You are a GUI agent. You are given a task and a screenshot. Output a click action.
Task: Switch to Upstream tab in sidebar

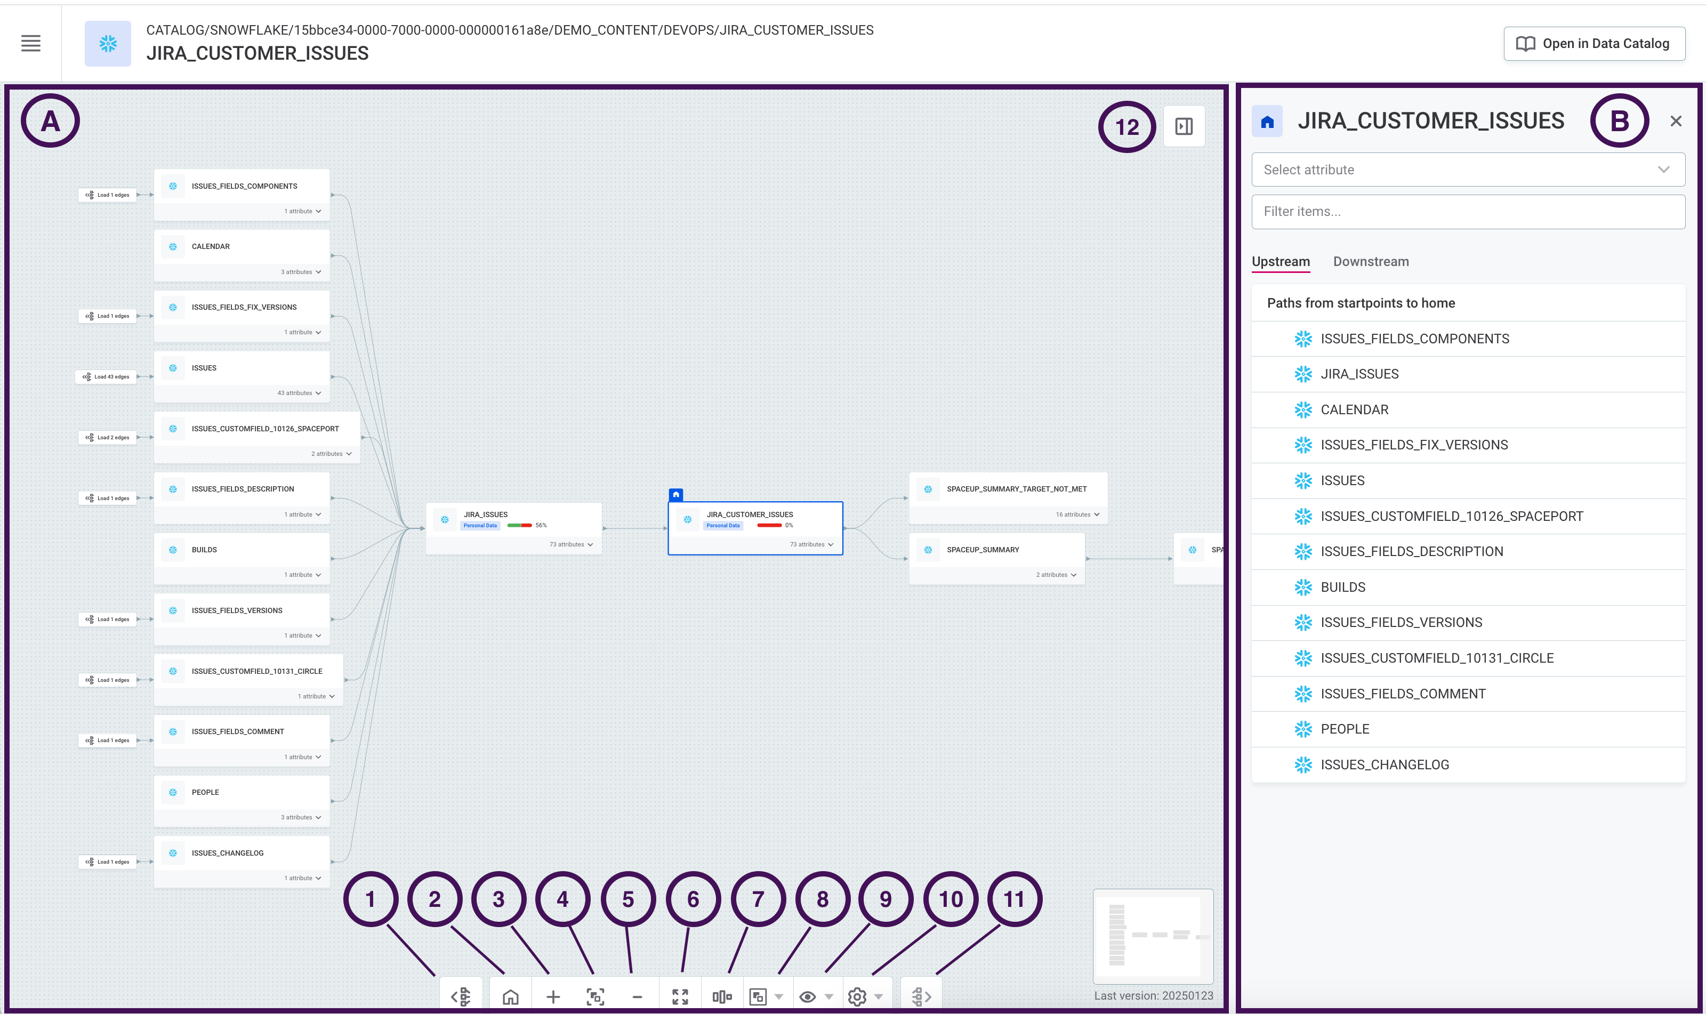point(1280,261)
